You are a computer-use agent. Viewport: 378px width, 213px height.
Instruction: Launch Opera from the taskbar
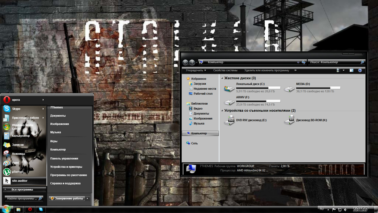click(30, 209)
